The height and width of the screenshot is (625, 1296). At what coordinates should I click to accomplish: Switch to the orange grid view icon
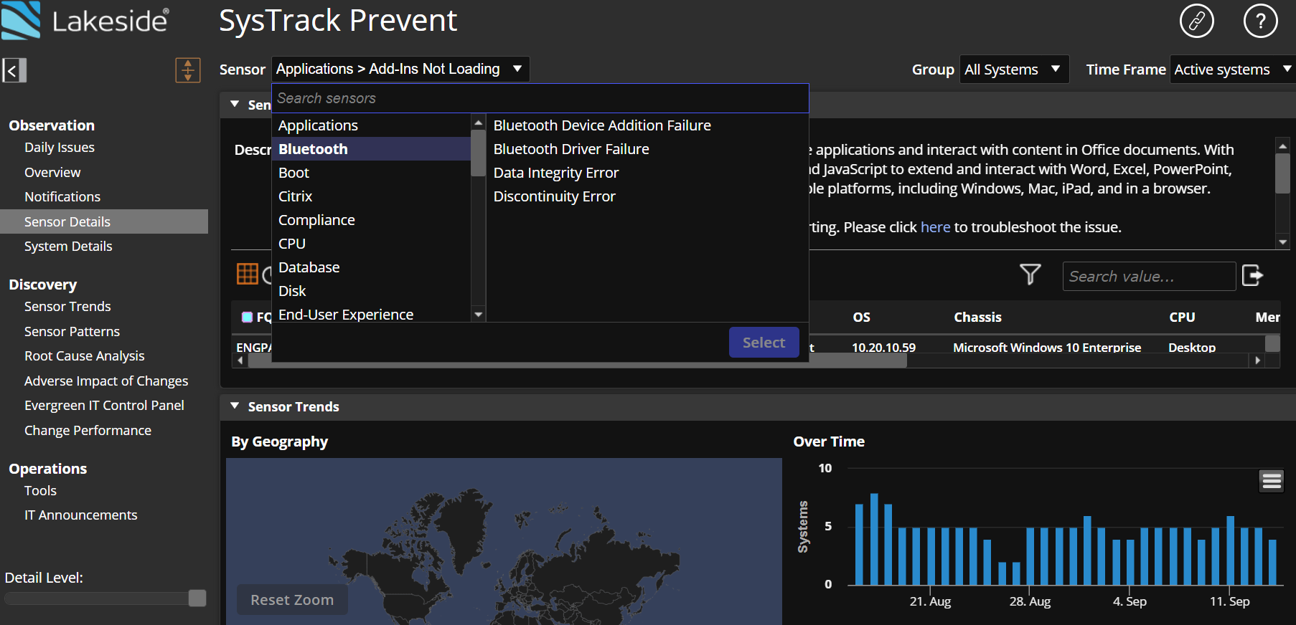point(247,274)
